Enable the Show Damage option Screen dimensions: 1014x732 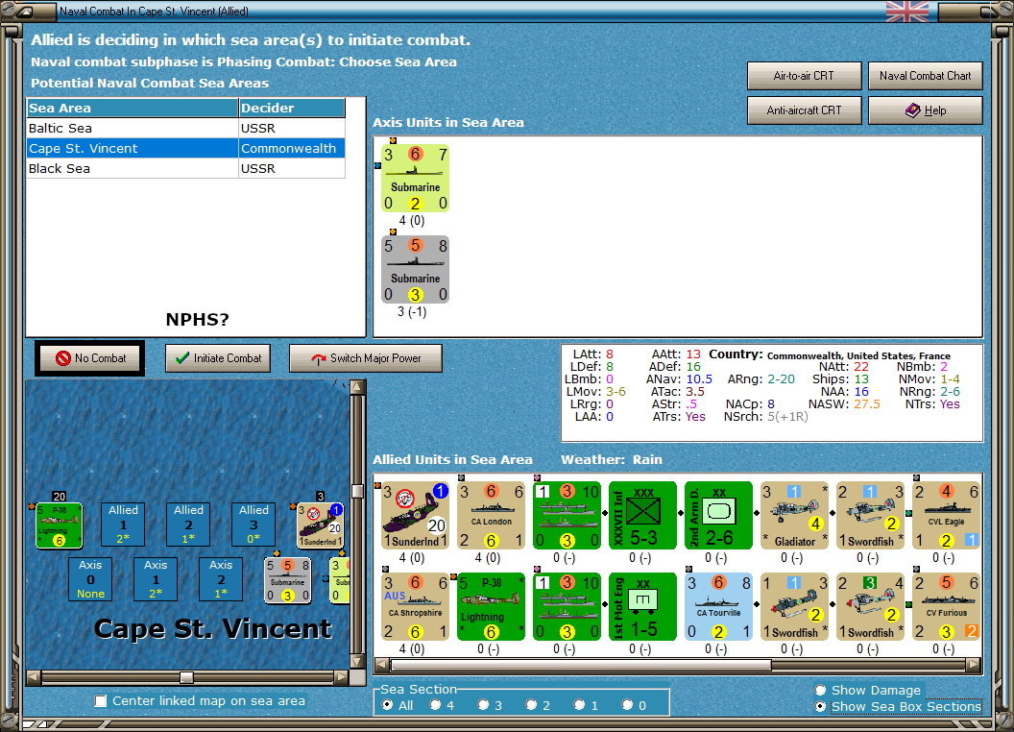pyautogui.click(x=821, y=690)
